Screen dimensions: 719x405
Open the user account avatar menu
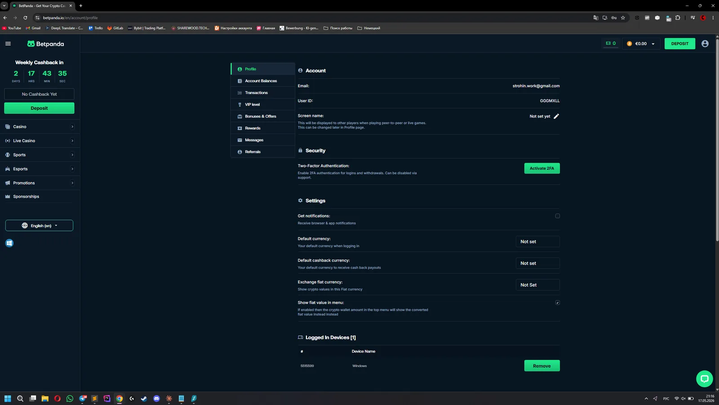705,44
